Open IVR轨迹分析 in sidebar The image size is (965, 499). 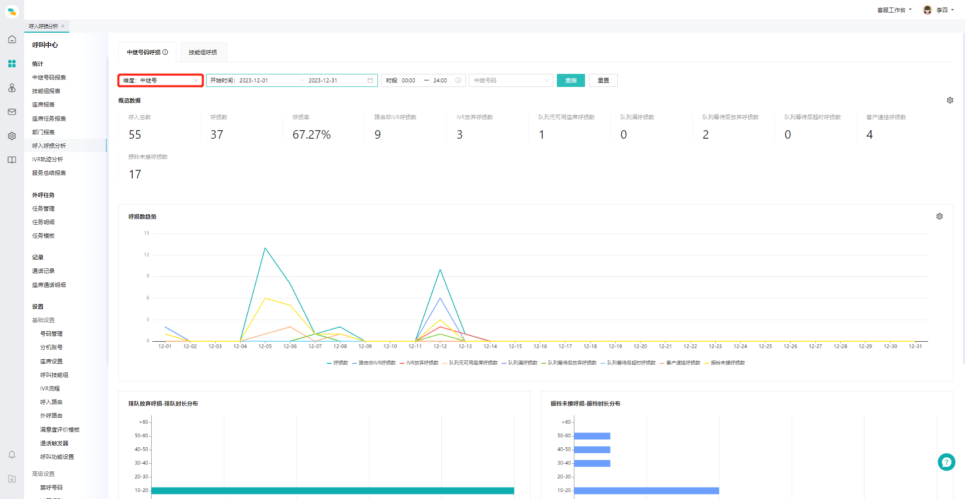pos(48,159)
